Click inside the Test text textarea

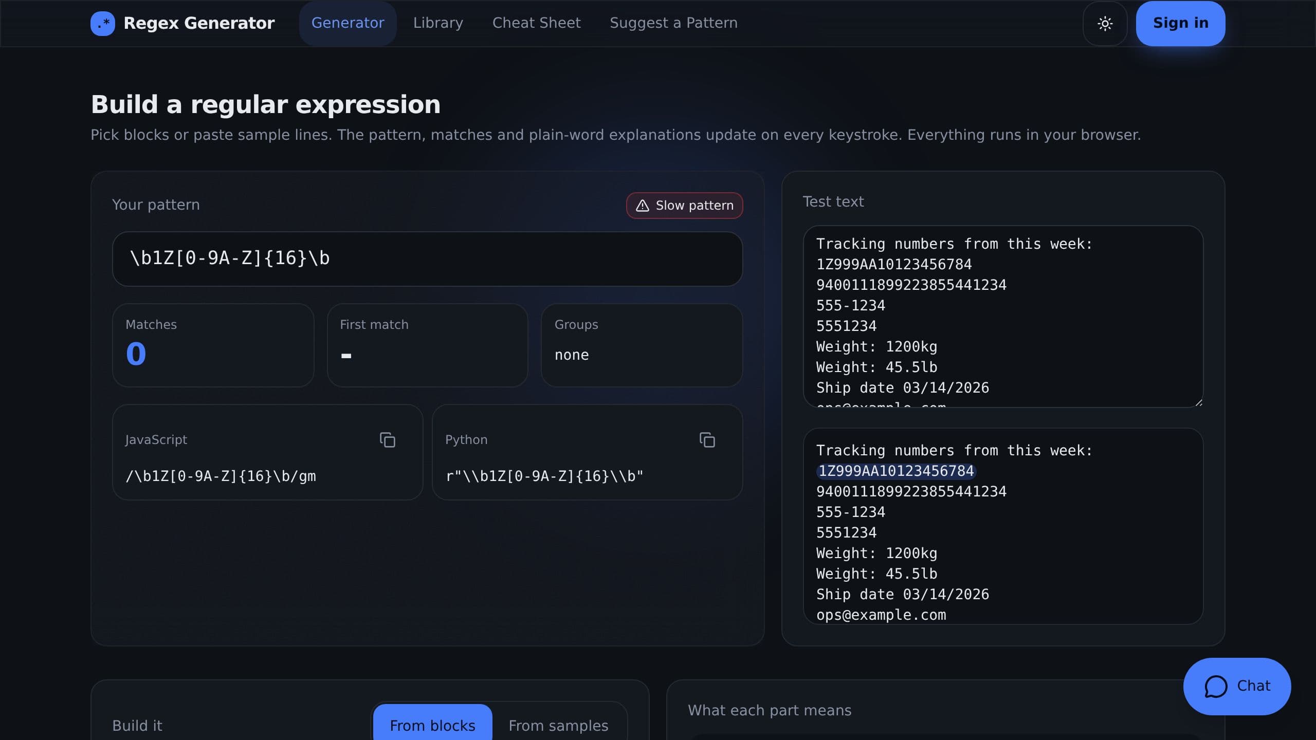click(1003, 316)
